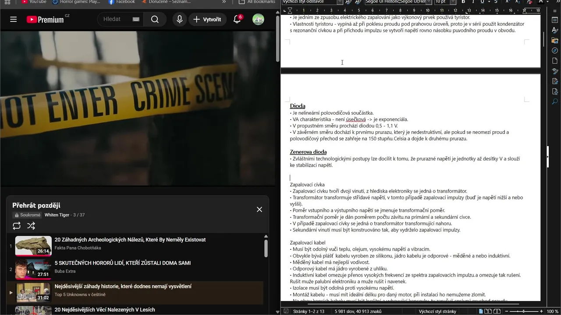The height and width of the screenshot is (315, 561).
Task: Open the All Bookmarks folder
Action: point(257,2)
